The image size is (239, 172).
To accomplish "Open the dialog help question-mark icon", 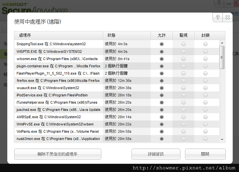I will (218, 17).
